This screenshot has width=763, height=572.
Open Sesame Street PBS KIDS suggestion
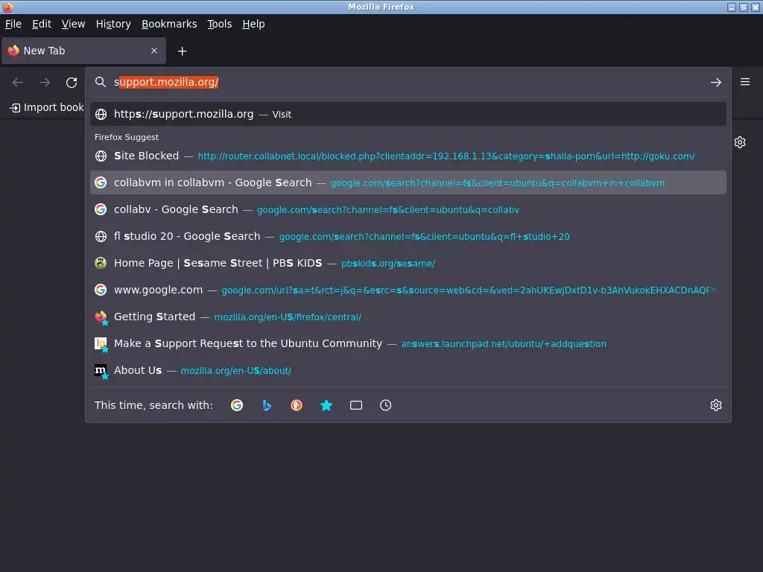tap(408, 263)
